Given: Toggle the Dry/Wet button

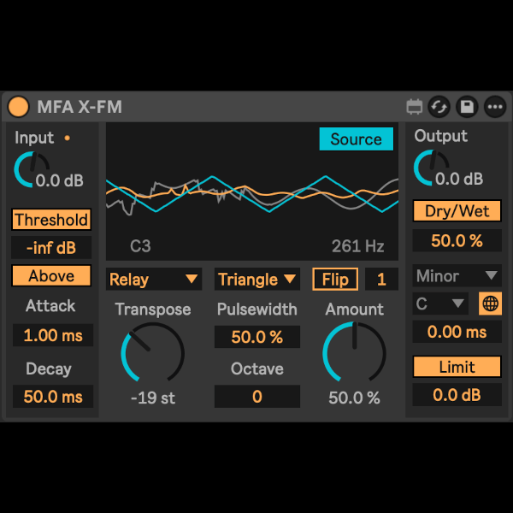Looking at the screenshot, I should tap(457, 211).
